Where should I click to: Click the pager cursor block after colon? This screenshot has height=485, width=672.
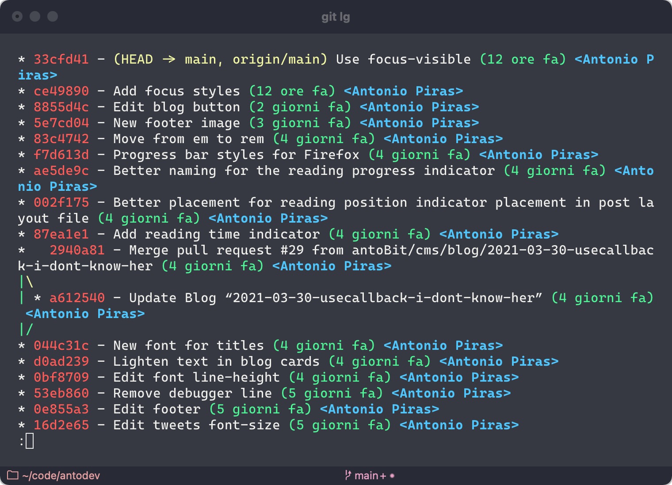(x=30, y=441)
